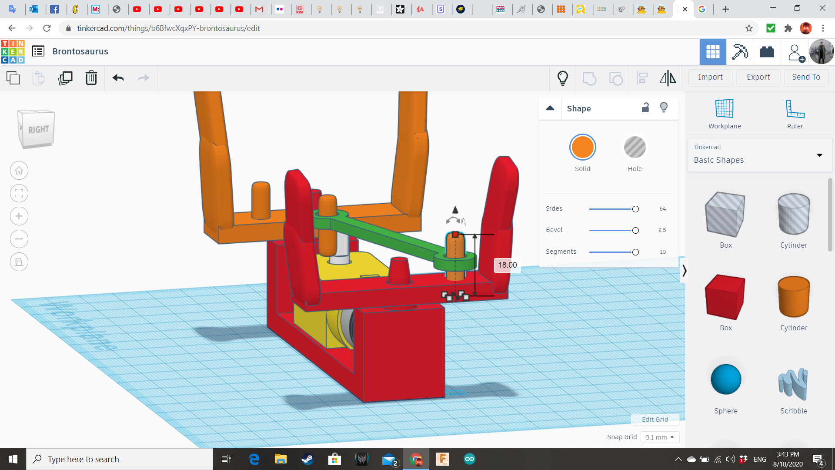The width and height of the screenshot is (835, 470).
Task: Mirror the selected shape
Action: pyautogui.click(x=668, y=78)
